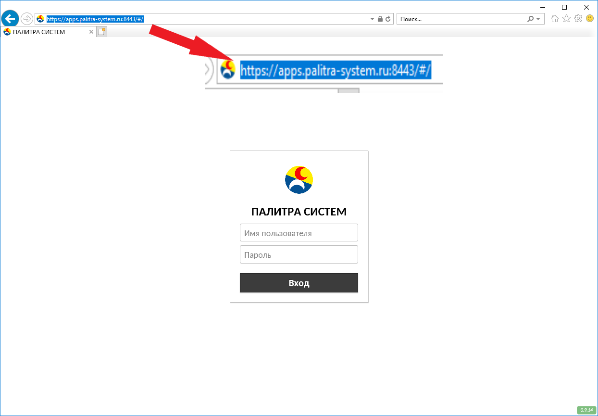
Task: Open the Tools gear menu
Action: pyautogui.click(x=578, y=19)
